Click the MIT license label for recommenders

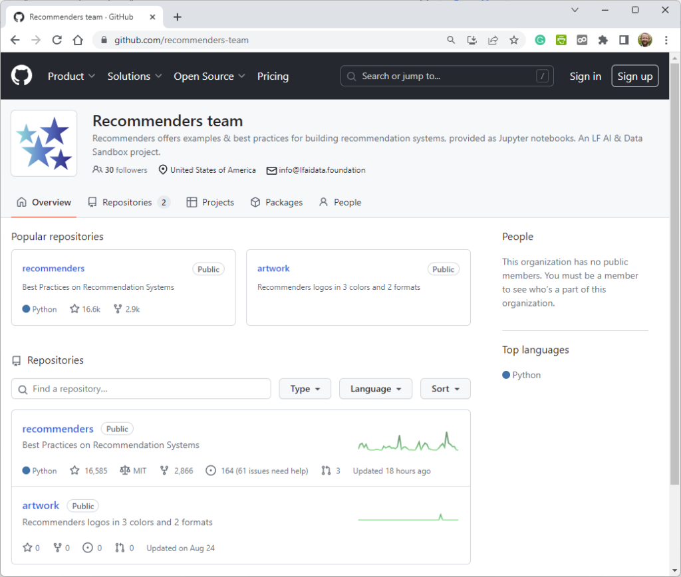tap(133, 471)
